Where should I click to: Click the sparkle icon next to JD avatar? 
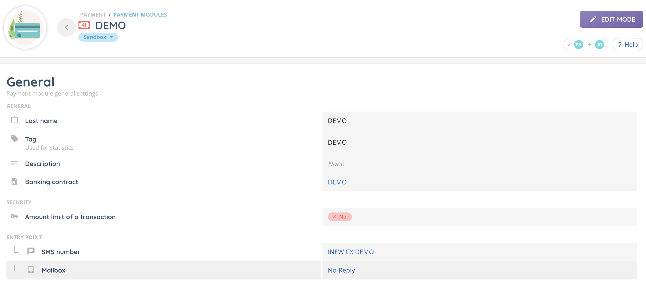(590, 45)
